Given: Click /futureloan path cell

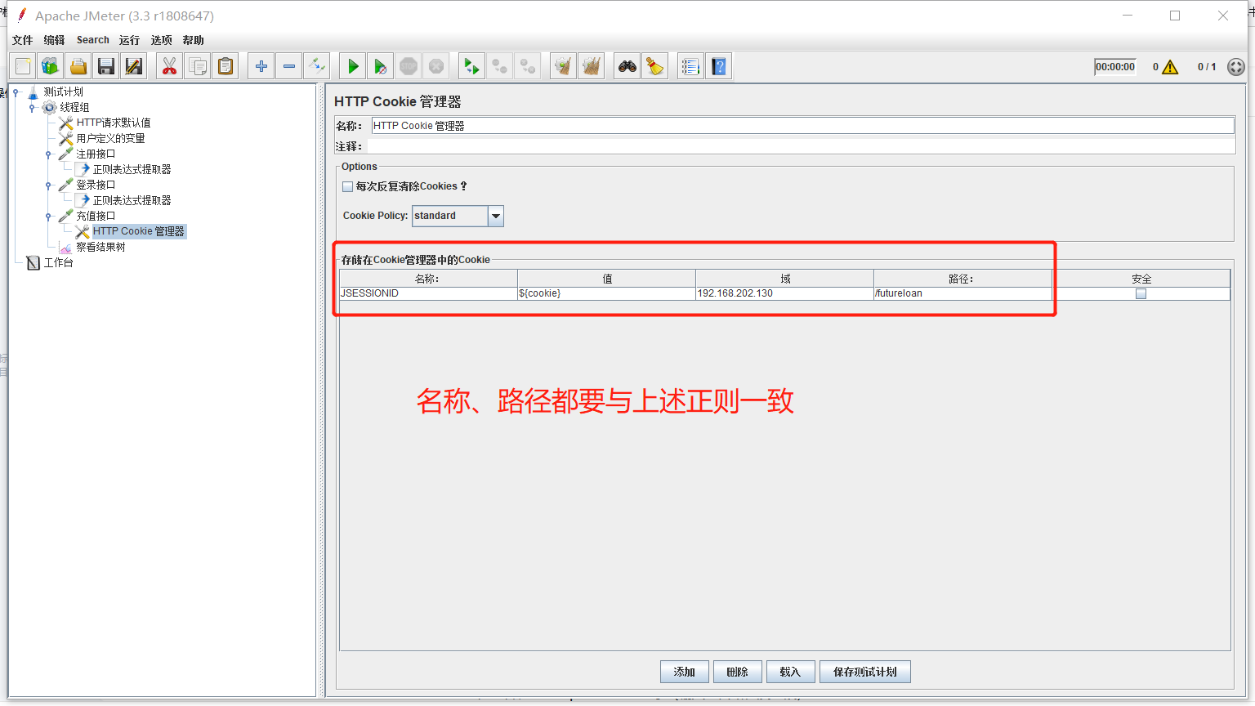Looking at the screenshot, I should (x=962, y=293).
